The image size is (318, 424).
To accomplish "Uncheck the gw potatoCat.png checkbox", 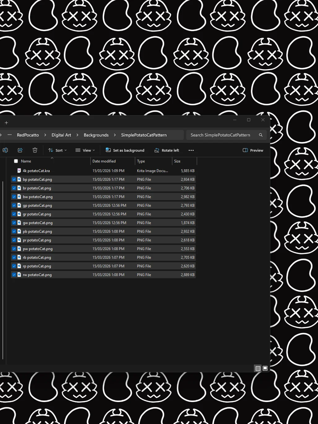I will pyautogui.click(x=14, y=223).
